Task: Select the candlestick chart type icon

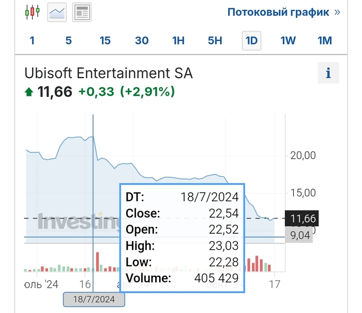Action: [x=33, y=12]
